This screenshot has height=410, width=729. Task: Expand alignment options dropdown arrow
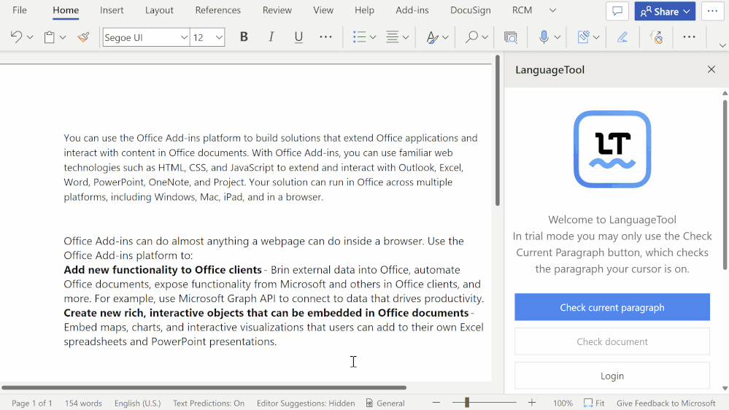click(406, 37)
